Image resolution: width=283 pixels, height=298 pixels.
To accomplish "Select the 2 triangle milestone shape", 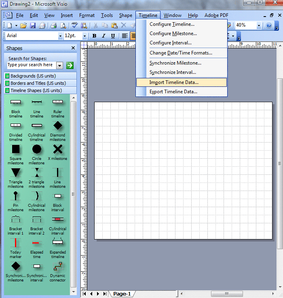I will pyautogui.click(x=36, y=178).
